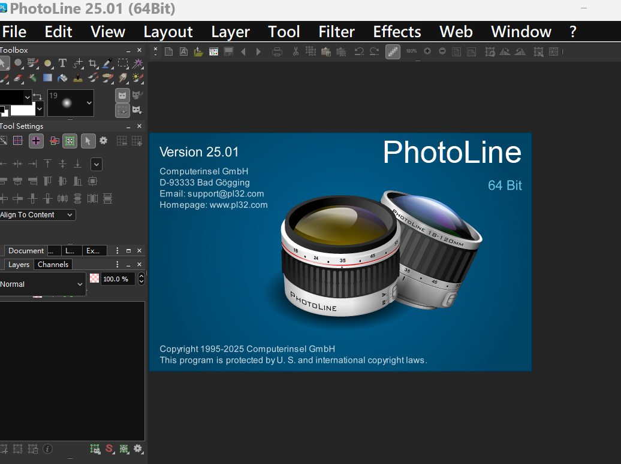Screen dimensions: 621x464
Task: Switch to the Document tab
Action: pyautogui.click(x=26, y=250)
